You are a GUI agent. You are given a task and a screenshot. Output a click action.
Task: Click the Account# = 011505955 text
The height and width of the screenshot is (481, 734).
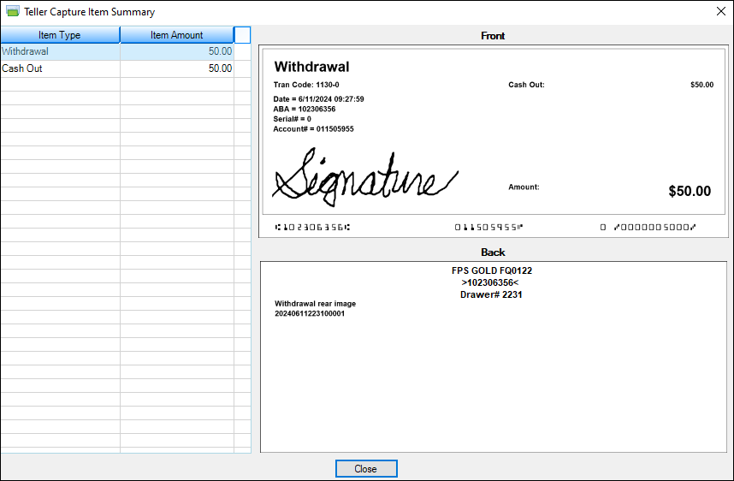pos(314,128)
